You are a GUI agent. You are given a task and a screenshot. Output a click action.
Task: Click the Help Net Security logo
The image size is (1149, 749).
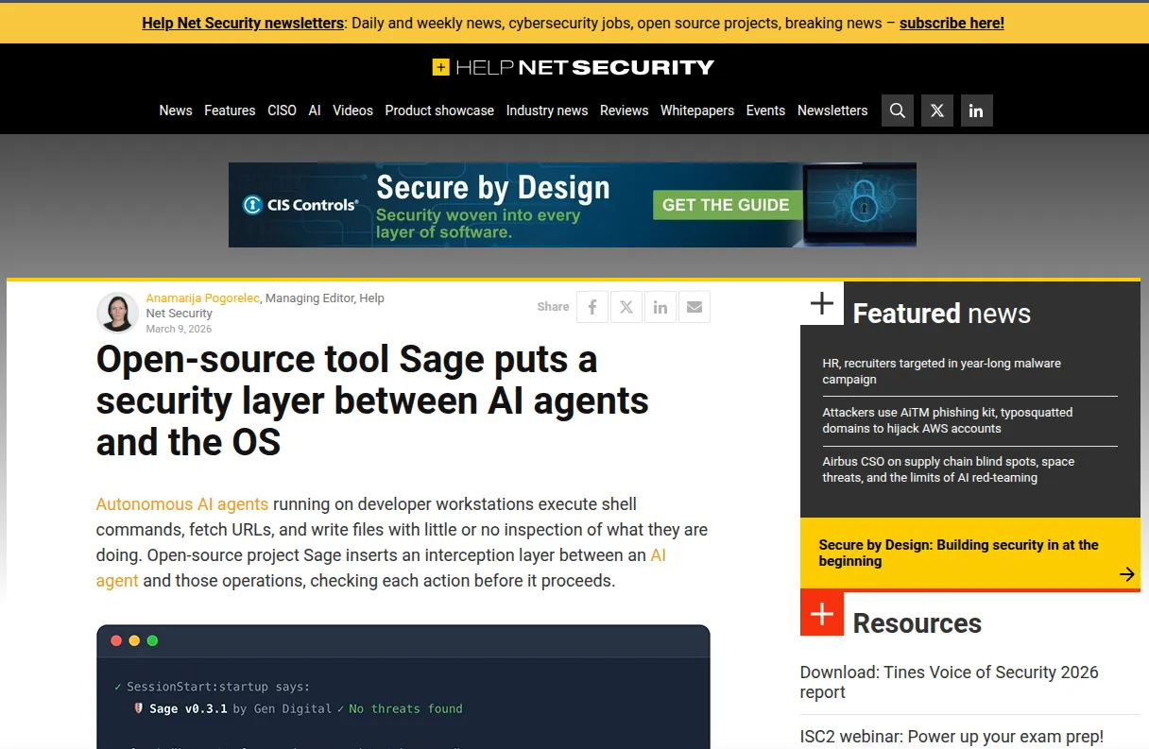(574, 67)
